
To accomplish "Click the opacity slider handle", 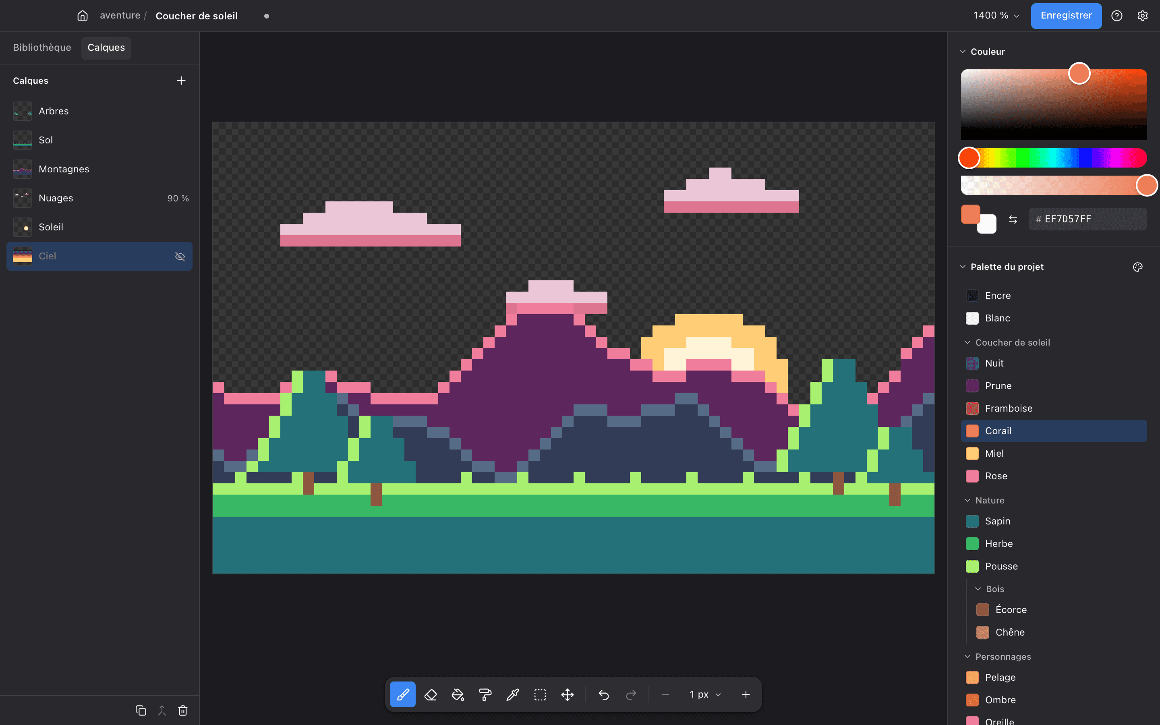I will 1147,185.
